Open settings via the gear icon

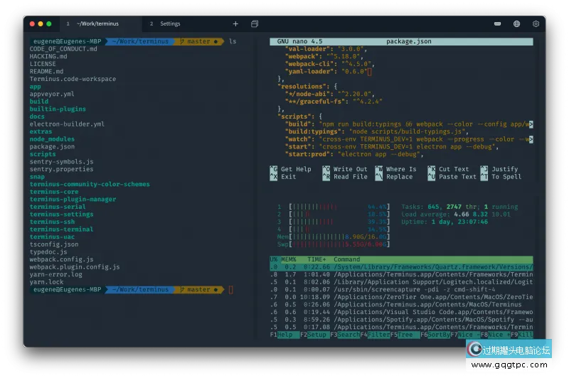coord(536,23)
